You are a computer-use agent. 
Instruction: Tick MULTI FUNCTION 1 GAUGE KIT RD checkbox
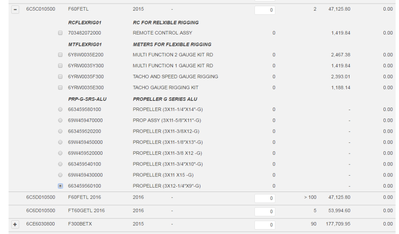click(60, 66)
